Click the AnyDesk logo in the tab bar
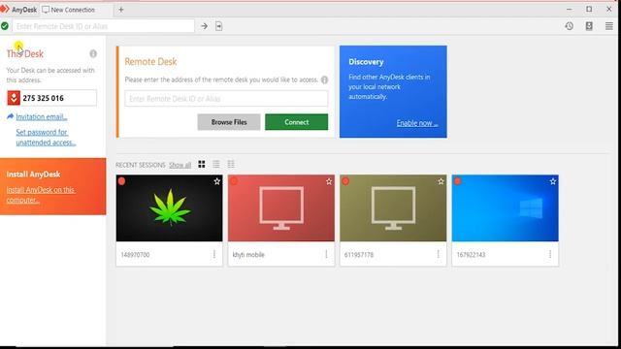 click(5, 9)
